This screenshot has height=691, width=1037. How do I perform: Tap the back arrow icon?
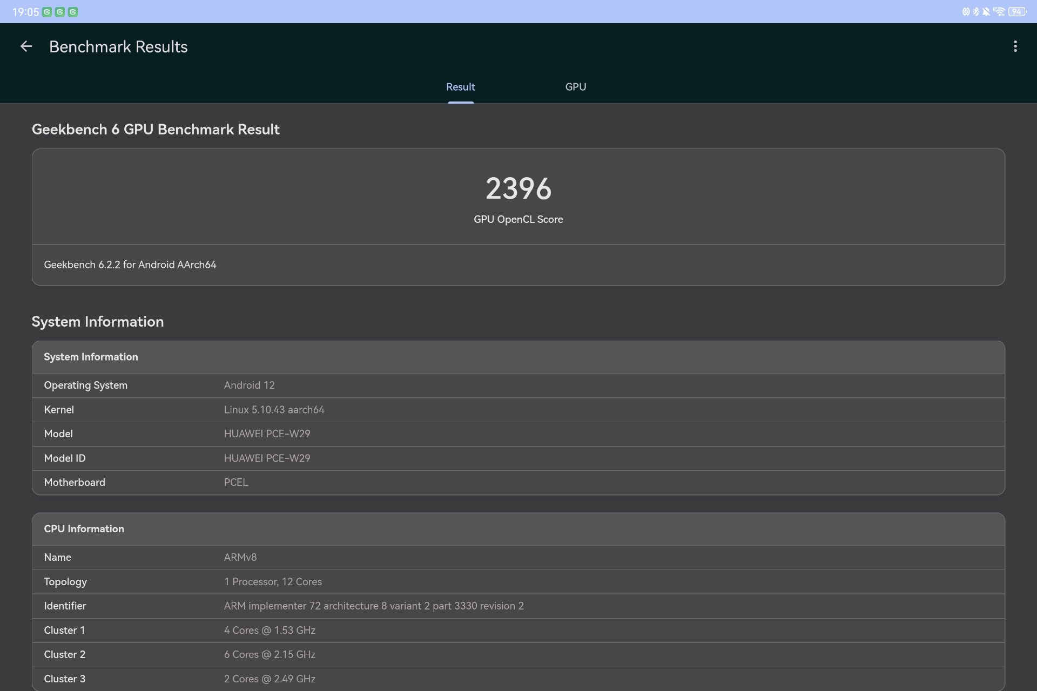coord(26,46)
